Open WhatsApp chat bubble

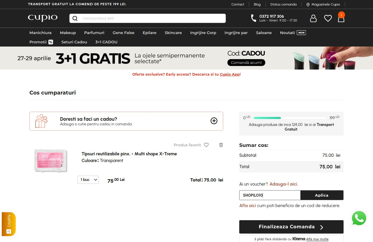tap(359, 218)
